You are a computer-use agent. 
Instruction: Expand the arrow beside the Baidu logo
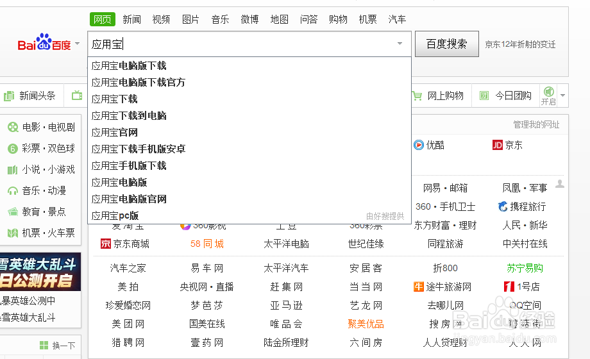(78, 44)
